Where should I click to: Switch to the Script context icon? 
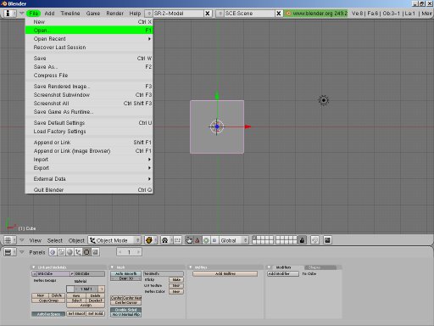[61, 252]
